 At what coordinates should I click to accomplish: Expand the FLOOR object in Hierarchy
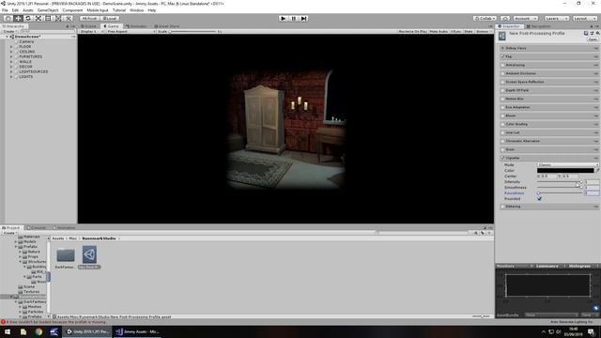[x=11, y=47]
